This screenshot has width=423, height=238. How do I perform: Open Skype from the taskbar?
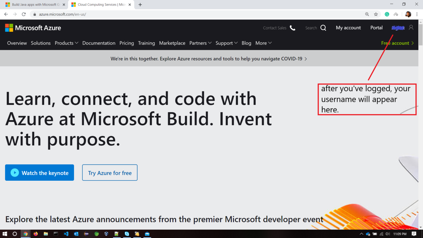[x=127, y=234]
